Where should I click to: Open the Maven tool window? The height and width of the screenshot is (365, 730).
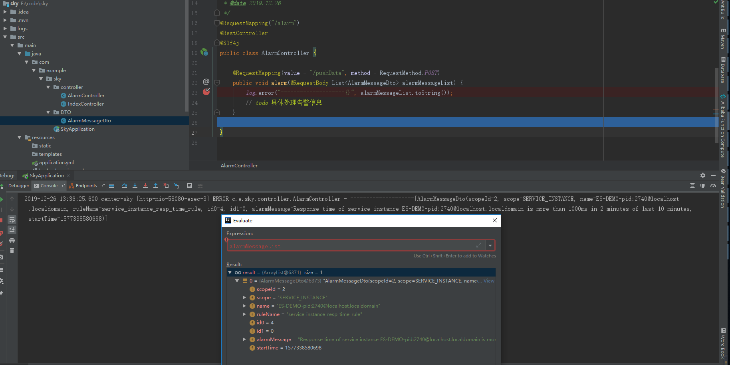tap(723, 39)
